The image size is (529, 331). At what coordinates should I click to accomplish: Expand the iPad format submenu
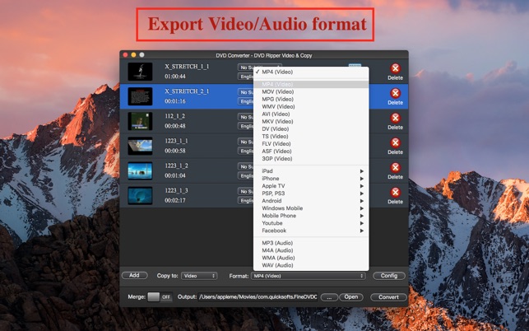coord(311,171)
